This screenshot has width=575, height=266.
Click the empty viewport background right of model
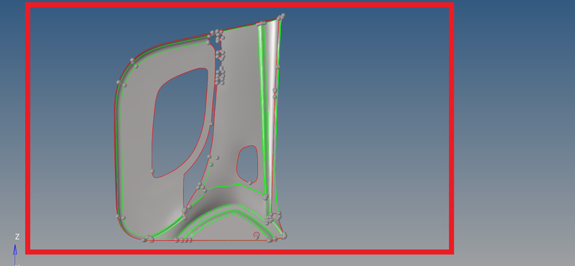pos(367,129)
